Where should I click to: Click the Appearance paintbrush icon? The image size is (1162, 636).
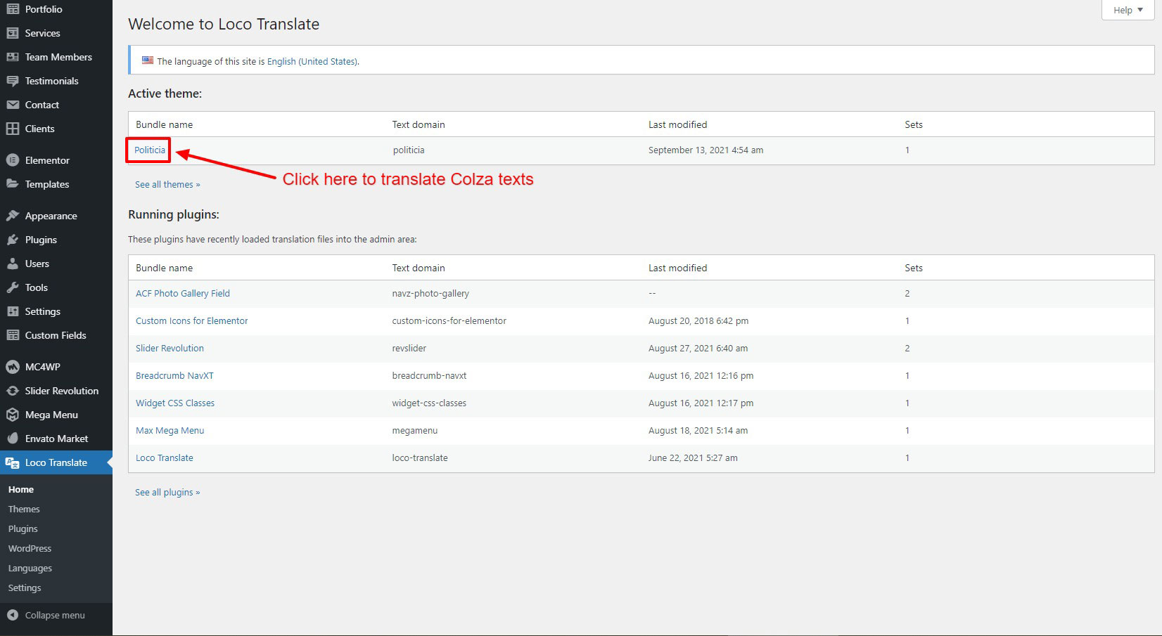pos(13,216)
